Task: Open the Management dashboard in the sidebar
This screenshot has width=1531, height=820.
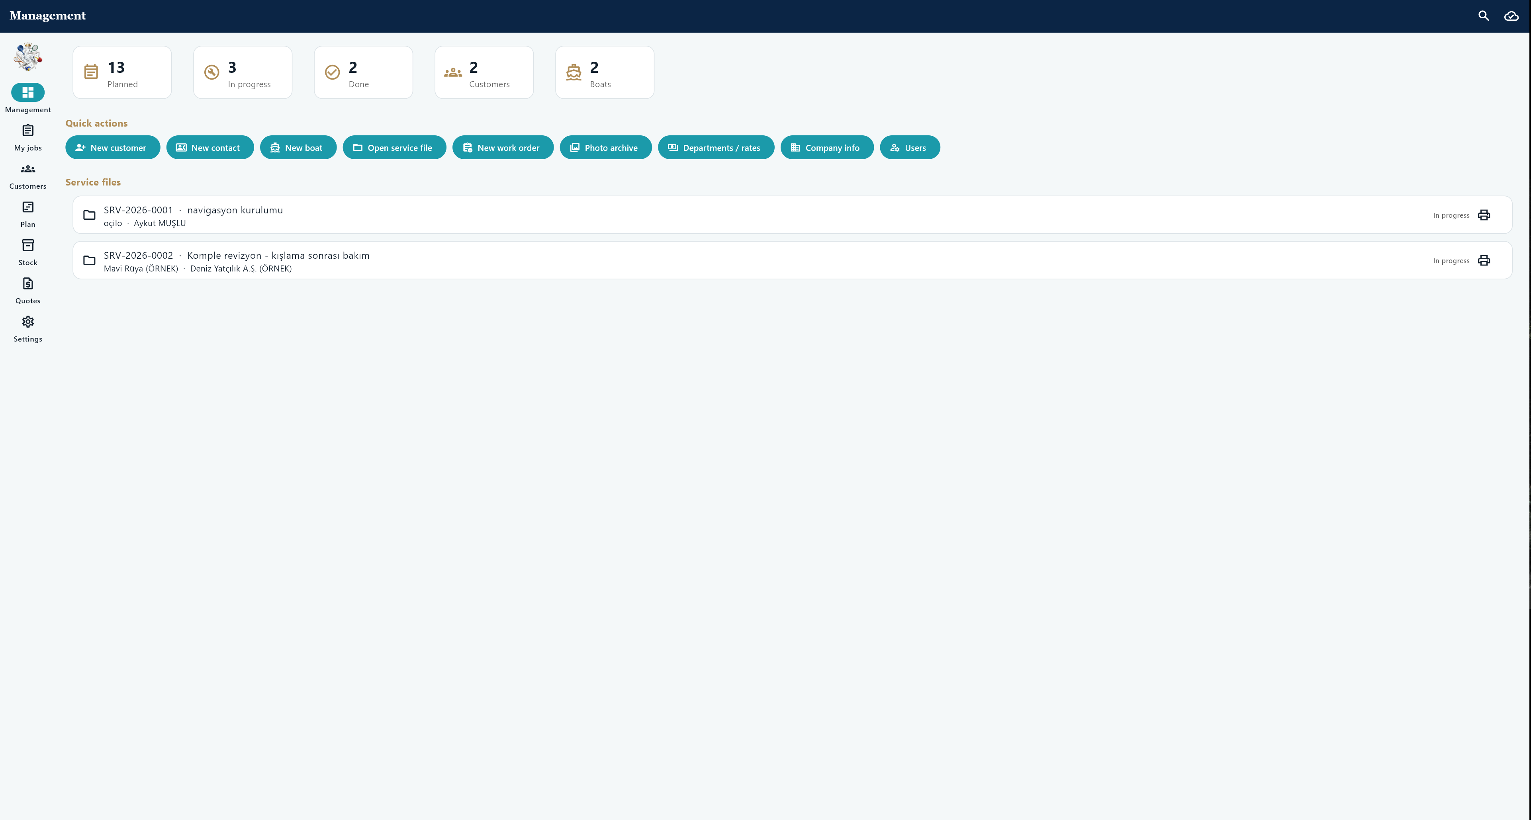Action: tap(28, 99)
